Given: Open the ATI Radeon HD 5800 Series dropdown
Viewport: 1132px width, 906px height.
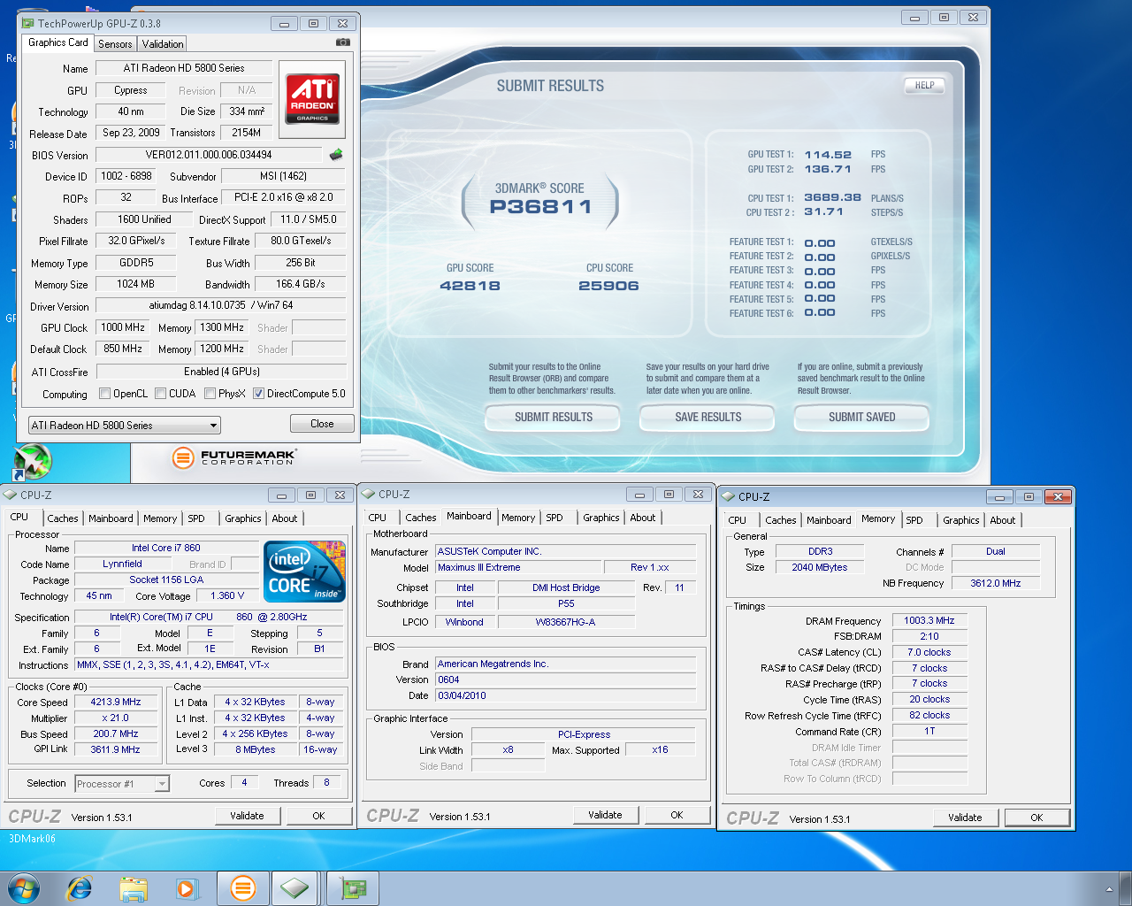Looking at the screenshot, I should (x=125, y=426).
